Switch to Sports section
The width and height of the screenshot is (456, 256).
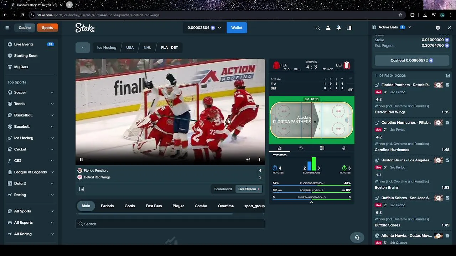[47, 28]
